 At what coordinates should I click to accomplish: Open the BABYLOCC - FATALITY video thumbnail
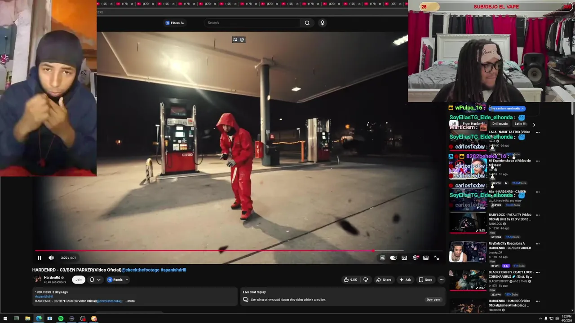468,223
